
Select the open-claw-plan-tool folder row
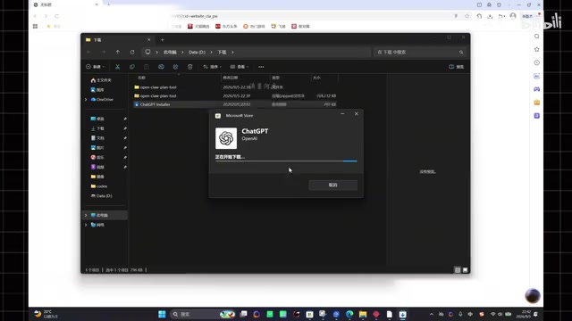click(235, 87)
